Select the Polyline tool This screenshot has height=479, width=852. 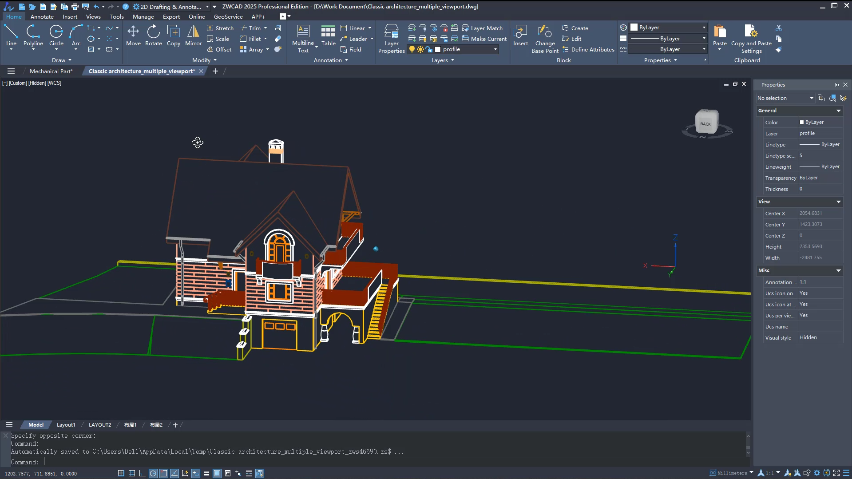pyautogui.click(x=33, y=36)
